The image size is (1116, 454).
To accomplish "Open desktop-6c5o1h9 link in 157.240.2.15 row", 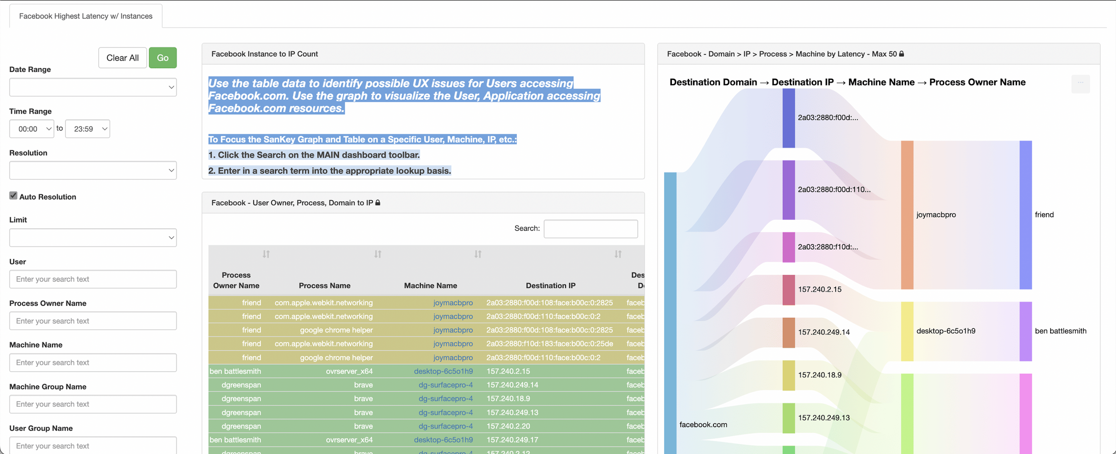I will [x=443, y=371].
